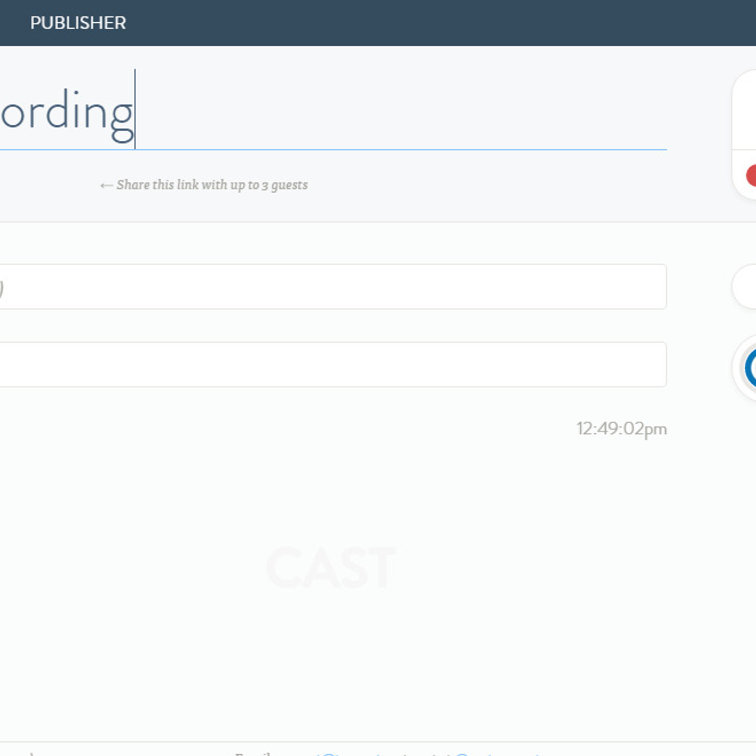Screen dimensions: 756x756
Task: Focus the empty input field above the timestamp
Action: tap(333, 364)
